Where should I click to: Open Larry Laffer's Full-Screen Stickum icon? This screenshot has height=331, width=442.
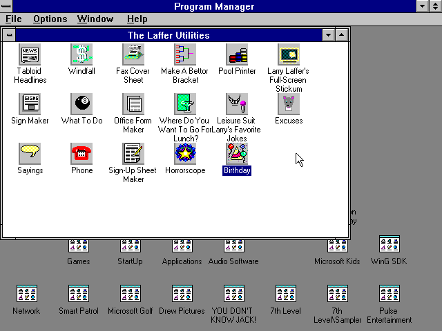(289, 54)
